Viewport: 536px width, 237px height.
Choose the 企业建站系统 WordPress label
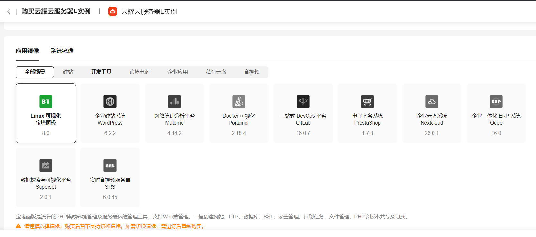pos(110,119)
